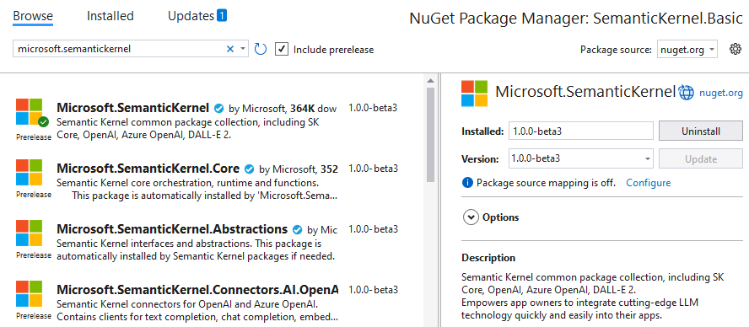Viewport: 749px width, 327px height.
Task: Click the package list scrollbar thumb
Action: pyautogui.click(x=430, y=135)
